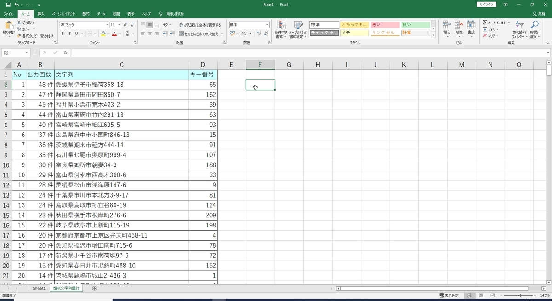Expand the cell styles gallery
Viewport: 552px width, 301px height.
point(433,34)
